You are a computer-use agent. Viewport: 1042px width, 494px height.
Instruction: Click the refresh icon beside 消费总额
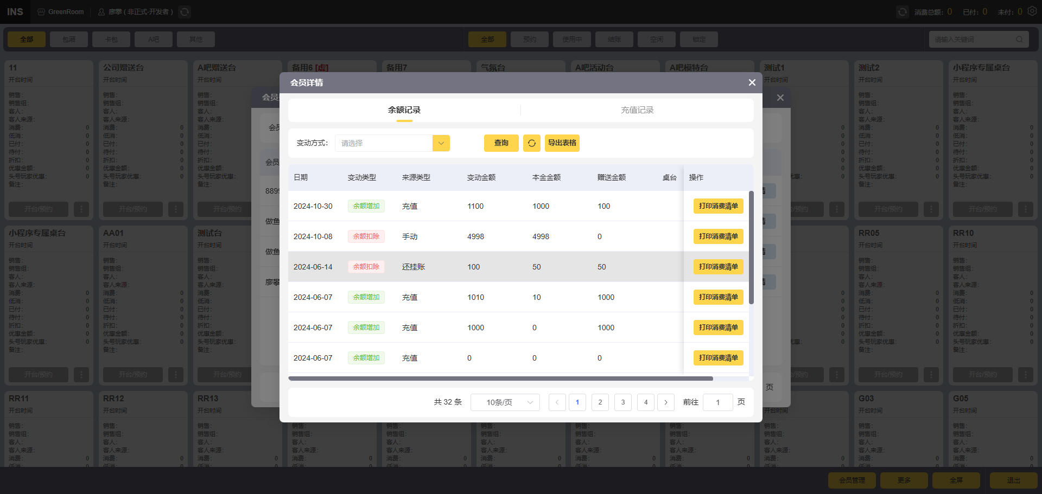(902, 12)
